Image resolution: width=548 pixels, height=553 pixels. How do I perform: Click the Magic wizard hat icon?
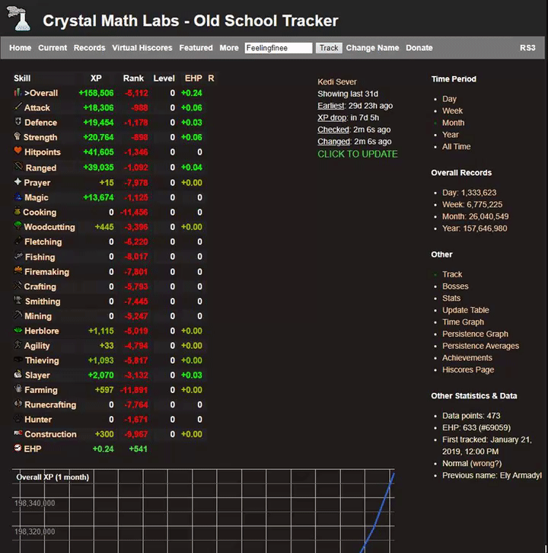click(x=18, y=197)
